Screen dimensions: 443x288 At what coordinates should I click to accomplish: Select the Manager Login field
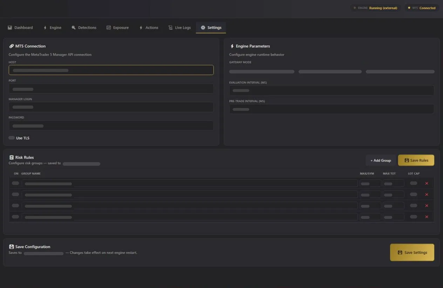pyautogui.click(x=111, y=107)
